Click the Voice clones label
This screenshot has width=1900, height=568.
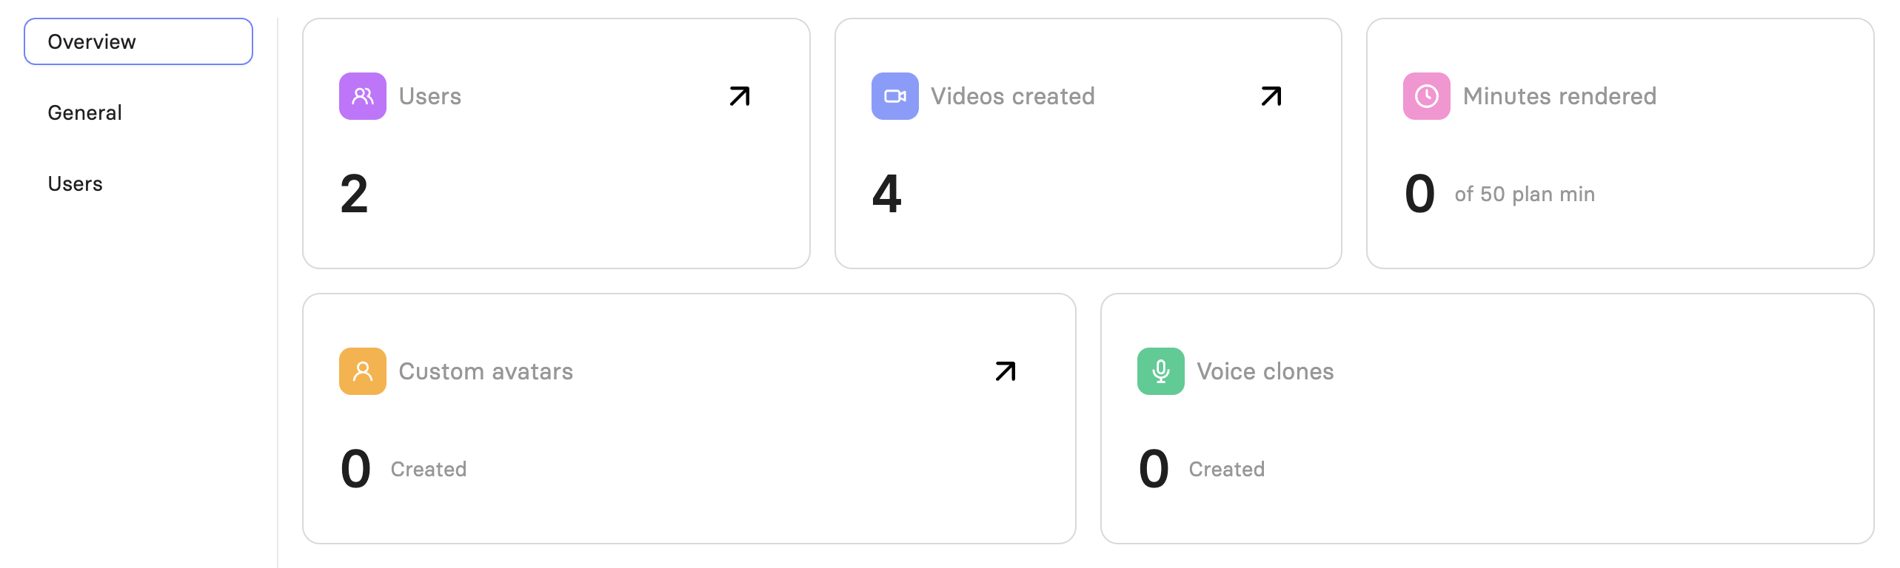(1265, 371)
